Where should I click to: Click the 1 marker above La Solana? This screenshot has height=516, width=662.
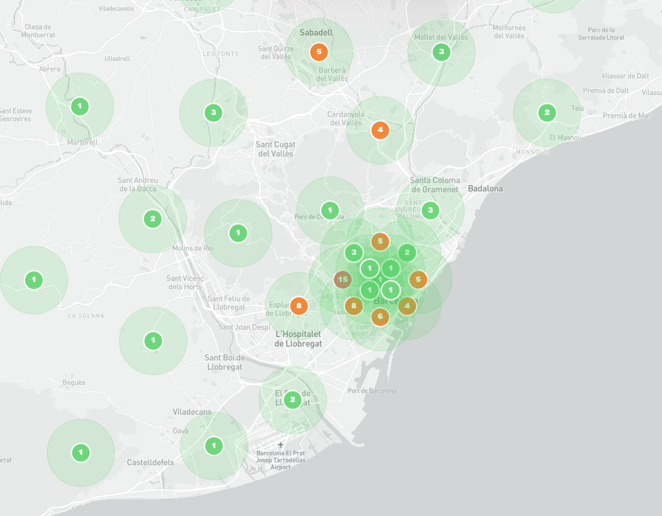click(34, 280)
